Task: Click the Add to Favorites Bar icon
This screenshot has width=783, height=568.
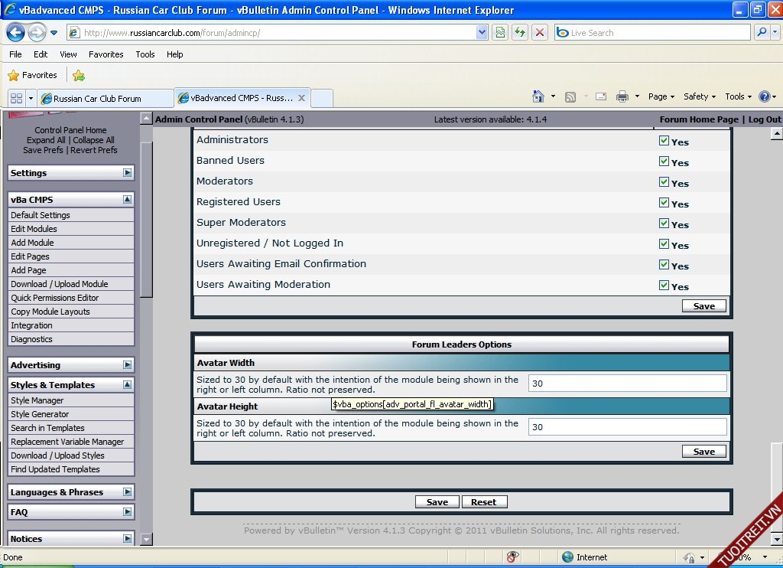Action: click(x=78, y=75)
